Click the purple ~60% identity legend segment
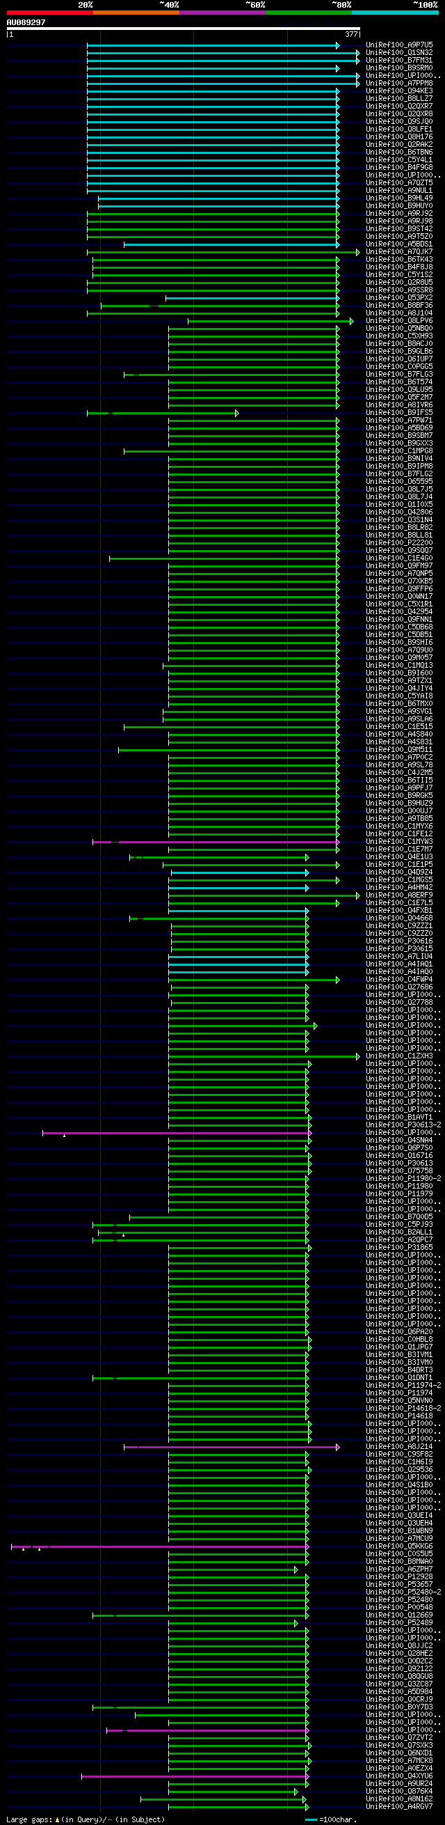 pos(222,12)
